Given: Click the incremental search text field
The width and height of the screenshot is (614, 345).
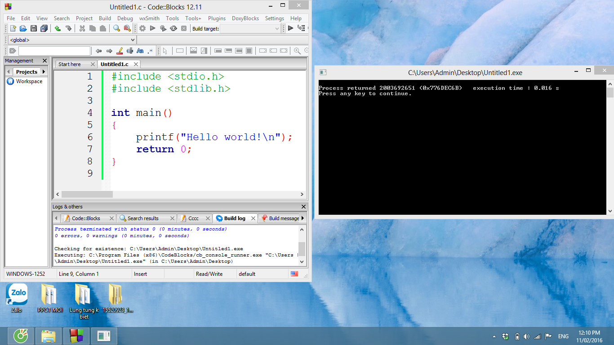Looking at the screenshot, I should (54, 51).
